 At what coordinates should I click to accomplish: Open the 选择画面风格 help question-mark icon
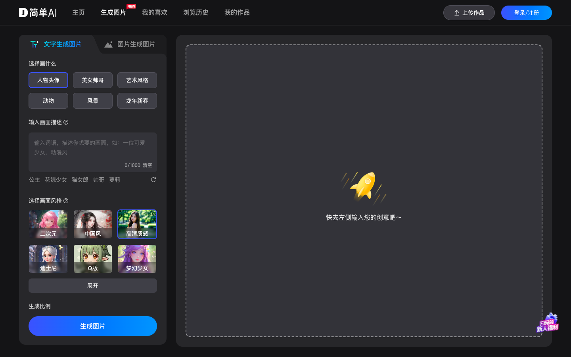pos(66,201)
